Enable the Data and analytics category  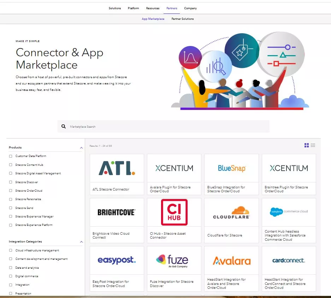pos(11,268)
